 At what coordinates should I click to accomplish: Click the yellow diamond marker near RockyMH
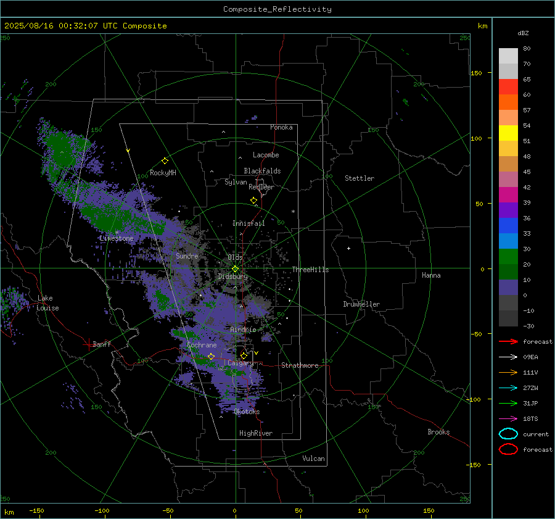165,161
